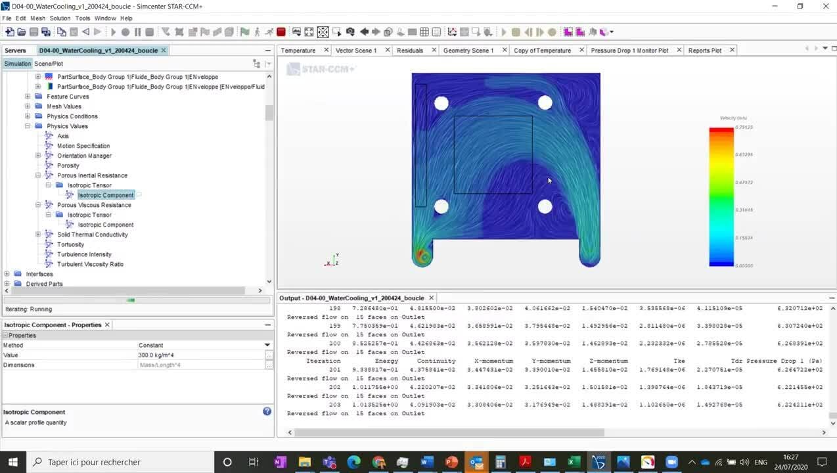Click the grid table toolbar icon

point(424,32)
